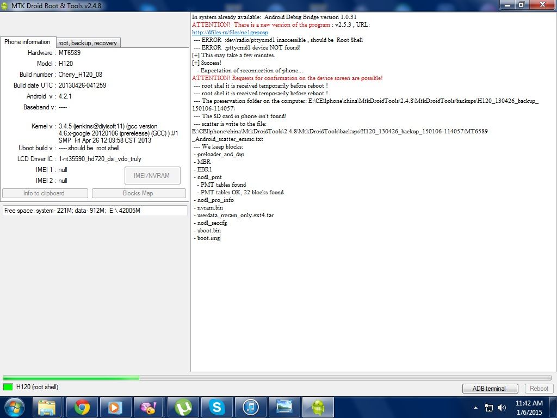Open the photo viewer taskbar icon

pyautogui.click(x=284, y=407)
